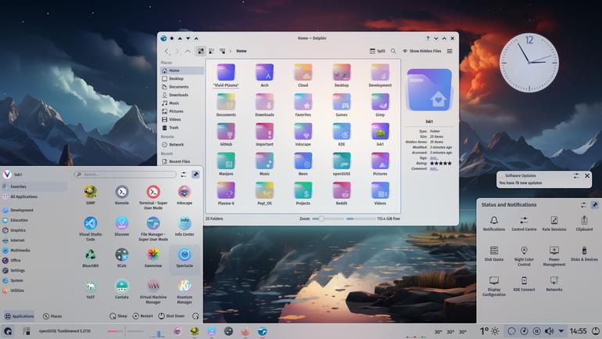Switch to Places tab in launcher

coord(52,316)
